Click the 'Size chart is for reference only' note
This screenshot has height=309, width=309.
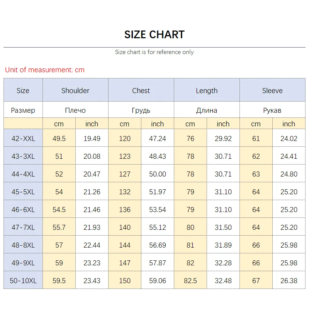(x=154, y=52)
